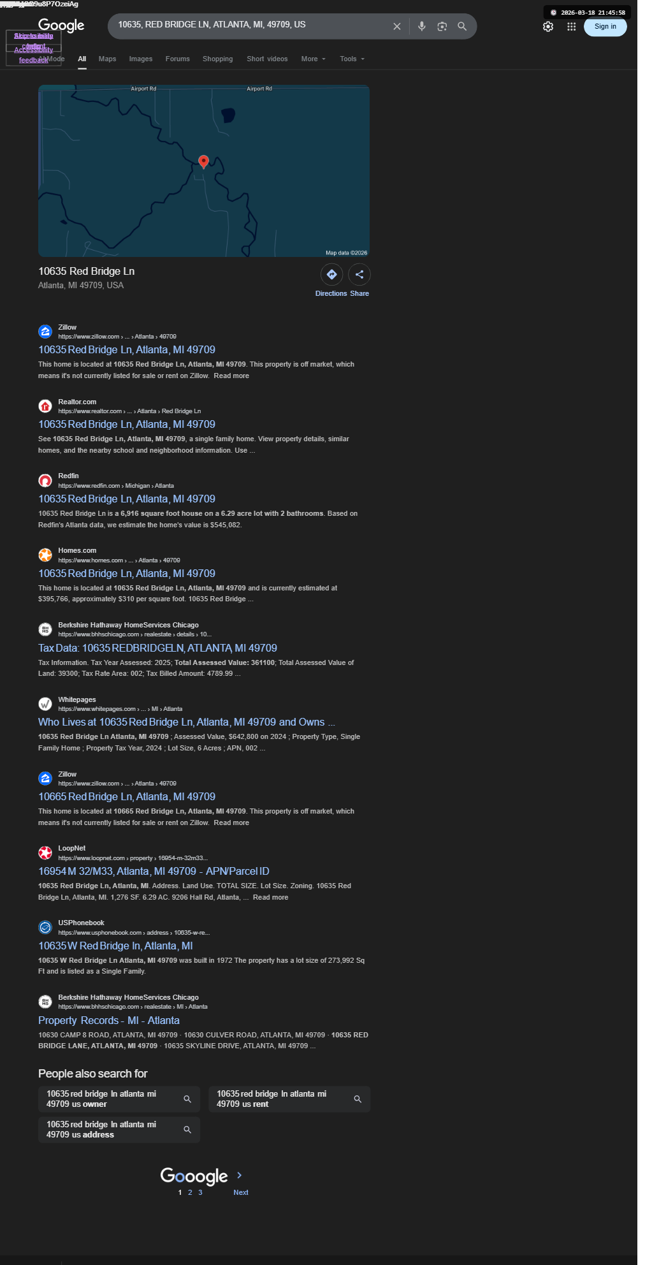This screenshot has height=1265, width=645.
Task: Open the Redfin result favicon
Action: coord(45,481)
